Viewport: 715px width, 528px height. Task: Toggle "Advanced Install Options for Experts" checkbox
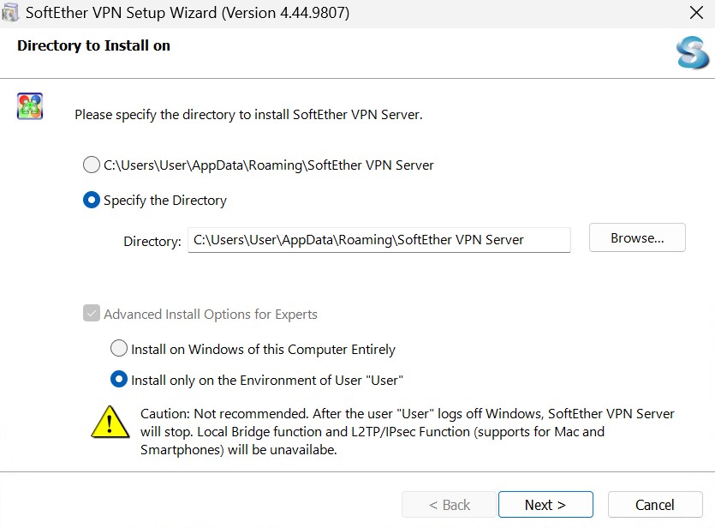point(92,314)
